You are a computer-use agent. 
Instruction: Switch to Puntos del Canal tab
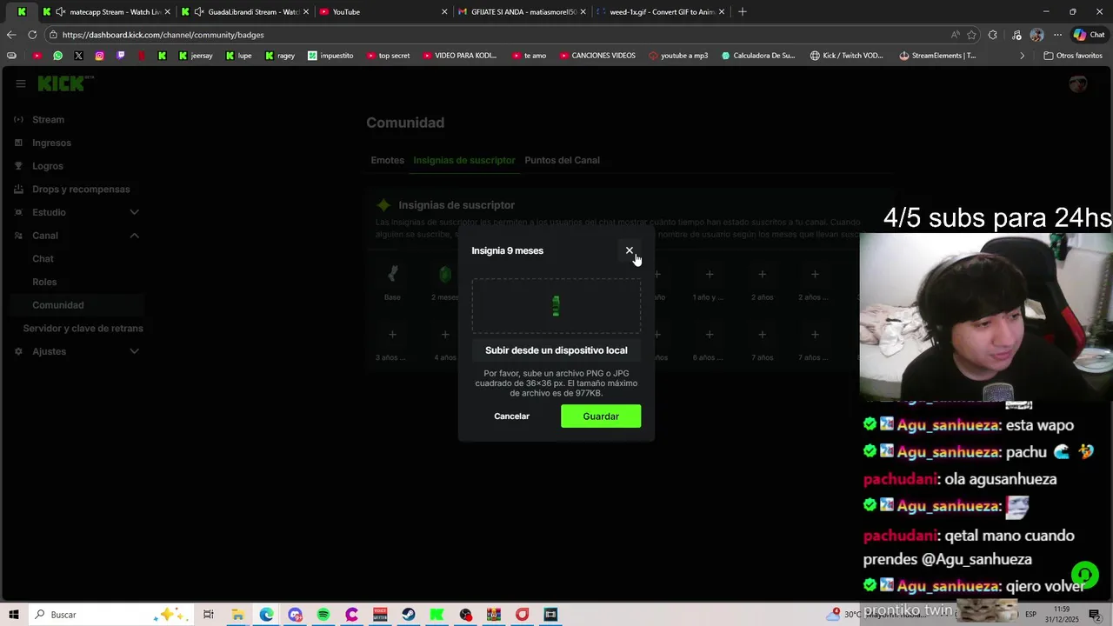pyautogui.click(x=562, y=160)
